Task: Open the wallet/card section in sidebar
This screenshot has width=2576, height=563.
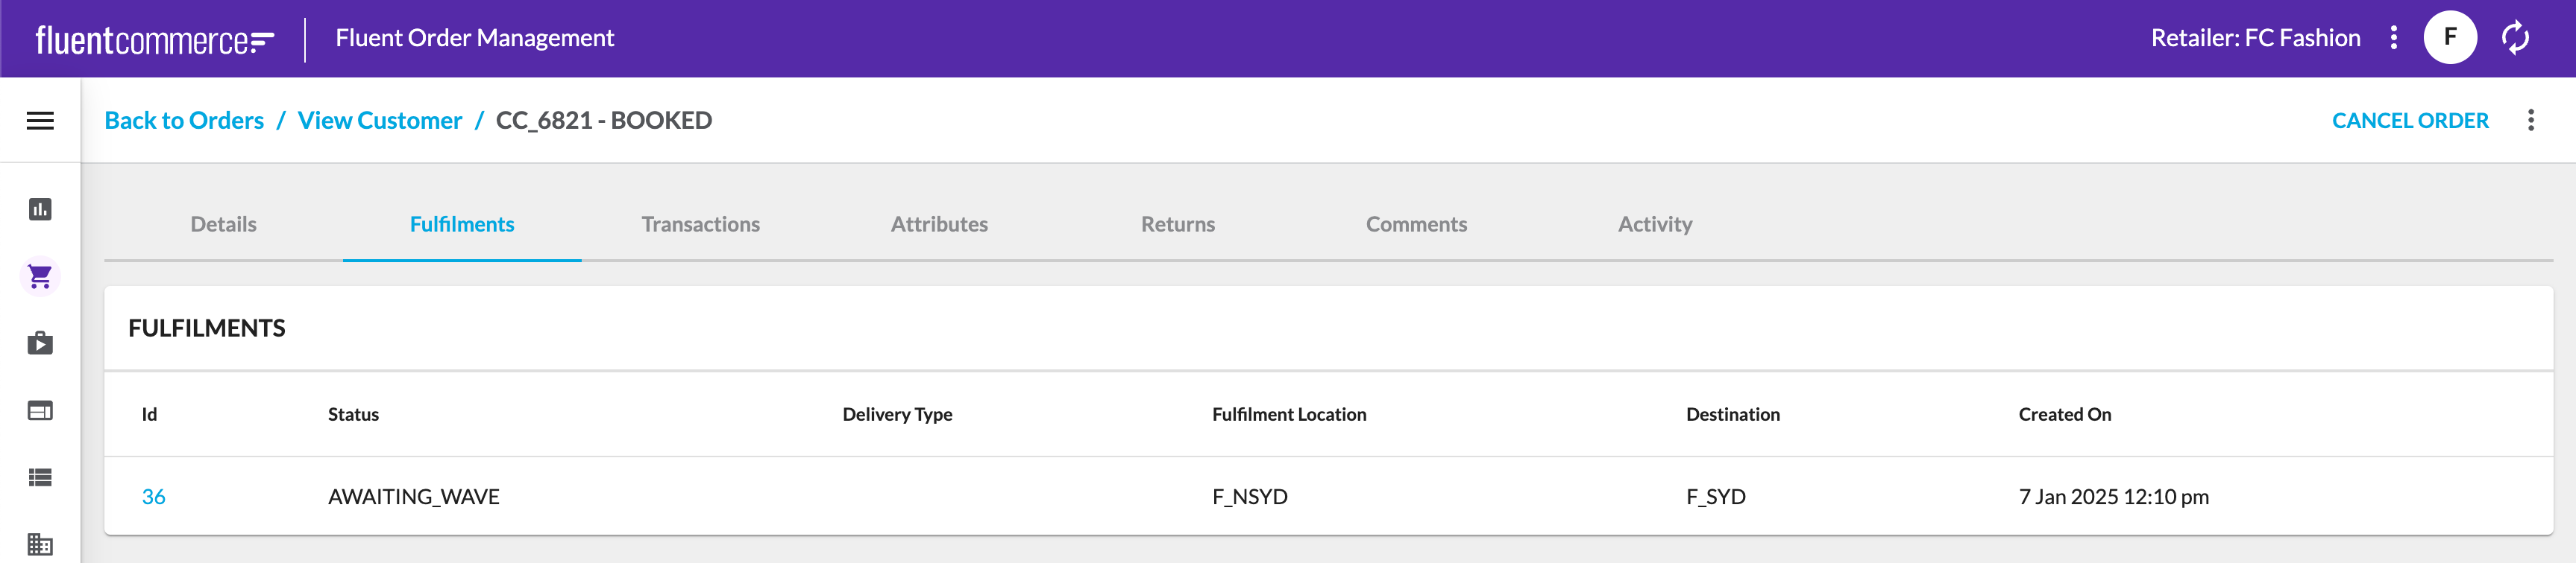Action: (x=40, y=410)
